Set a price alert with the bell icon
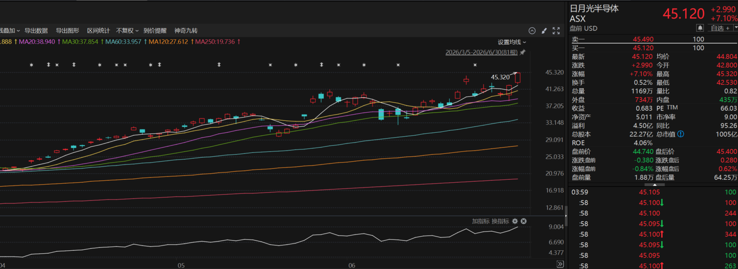This screenshot has height=269, width=738. [700, 28]
